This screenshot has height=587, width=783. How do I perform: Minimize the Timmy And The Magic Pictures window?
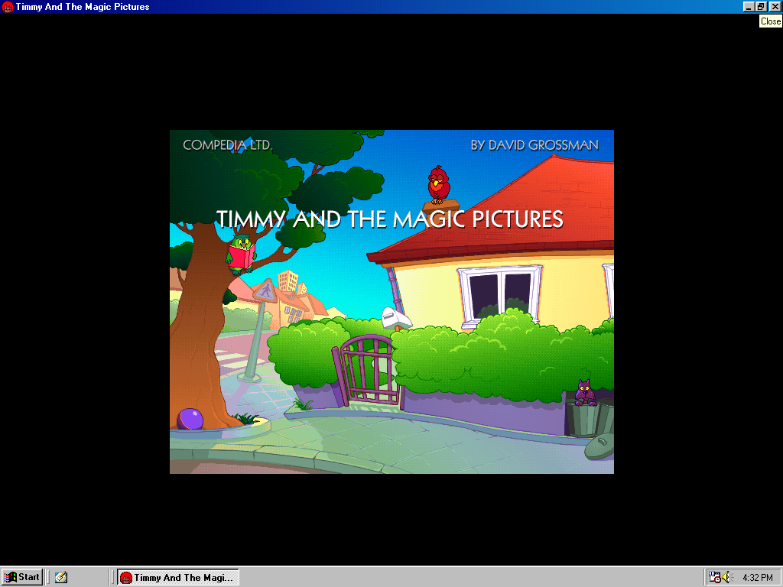tap(748, 6)
